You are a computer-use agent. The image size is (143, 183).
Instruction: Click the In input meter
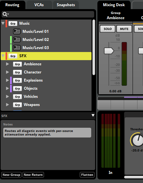[111, 141]
